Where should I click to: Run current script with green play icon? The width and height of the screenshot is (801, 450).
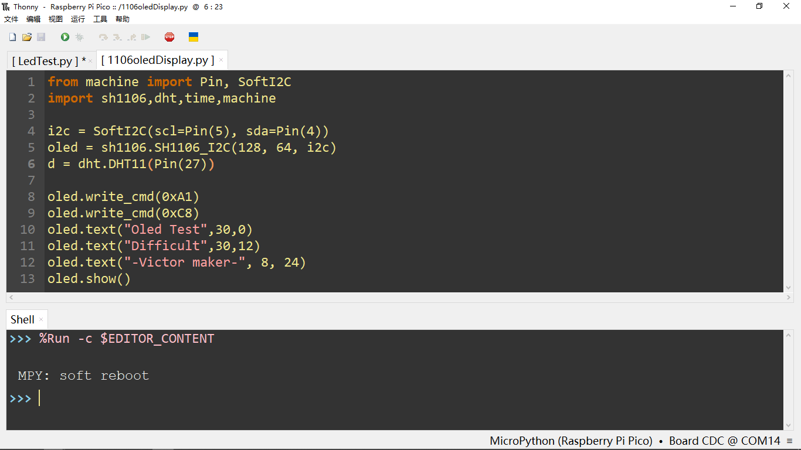pos(65,37)
